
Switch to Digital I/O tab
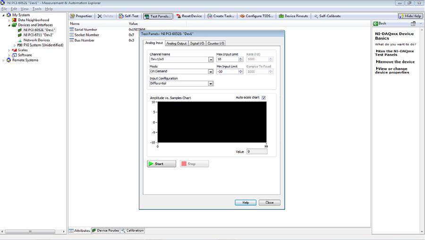pos(197,43)
